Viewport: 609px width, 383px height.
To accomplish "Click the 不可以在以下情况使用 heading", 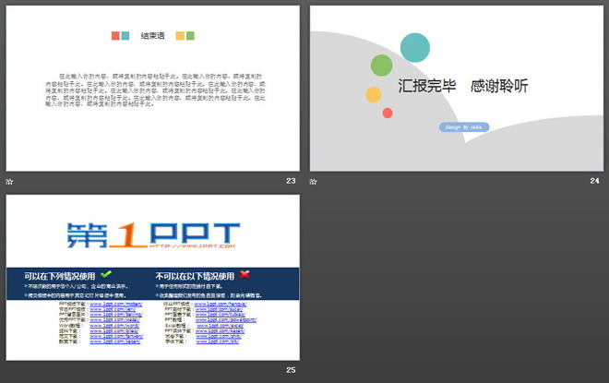I will coord(195,276).
